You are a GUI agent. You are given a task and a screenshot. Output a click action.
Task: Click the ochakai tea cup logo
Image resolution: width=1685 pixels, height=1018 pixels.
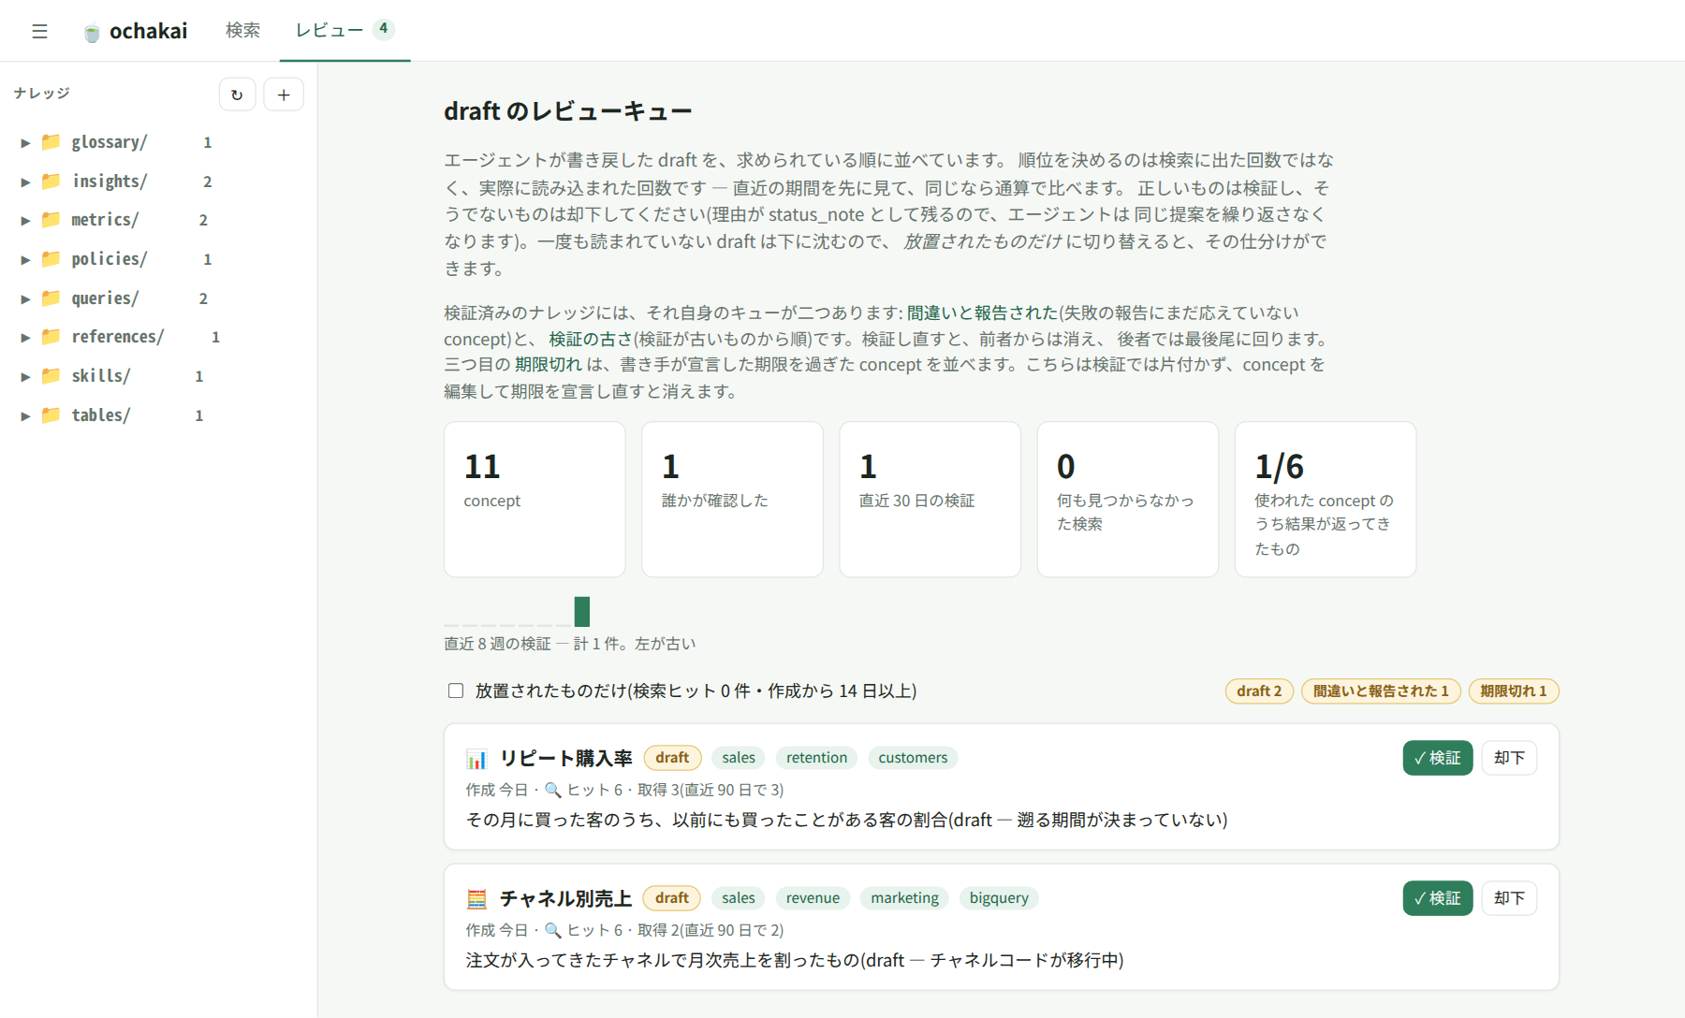pos(92,33)
